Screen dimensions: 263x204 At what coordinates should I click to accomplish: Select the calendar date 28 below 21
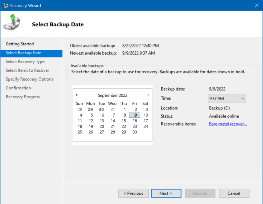(x=113, y=132)
